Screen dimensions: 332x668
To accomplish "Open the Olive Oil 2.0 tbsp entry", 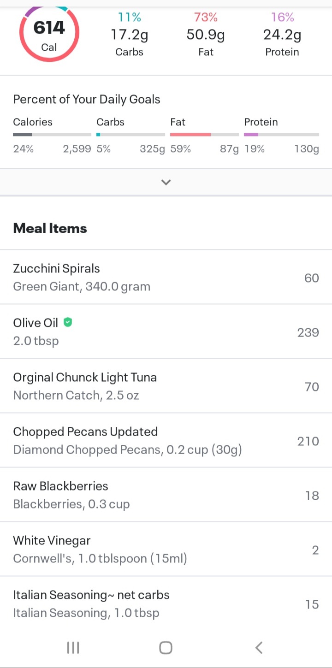I will tap(166, 331).
